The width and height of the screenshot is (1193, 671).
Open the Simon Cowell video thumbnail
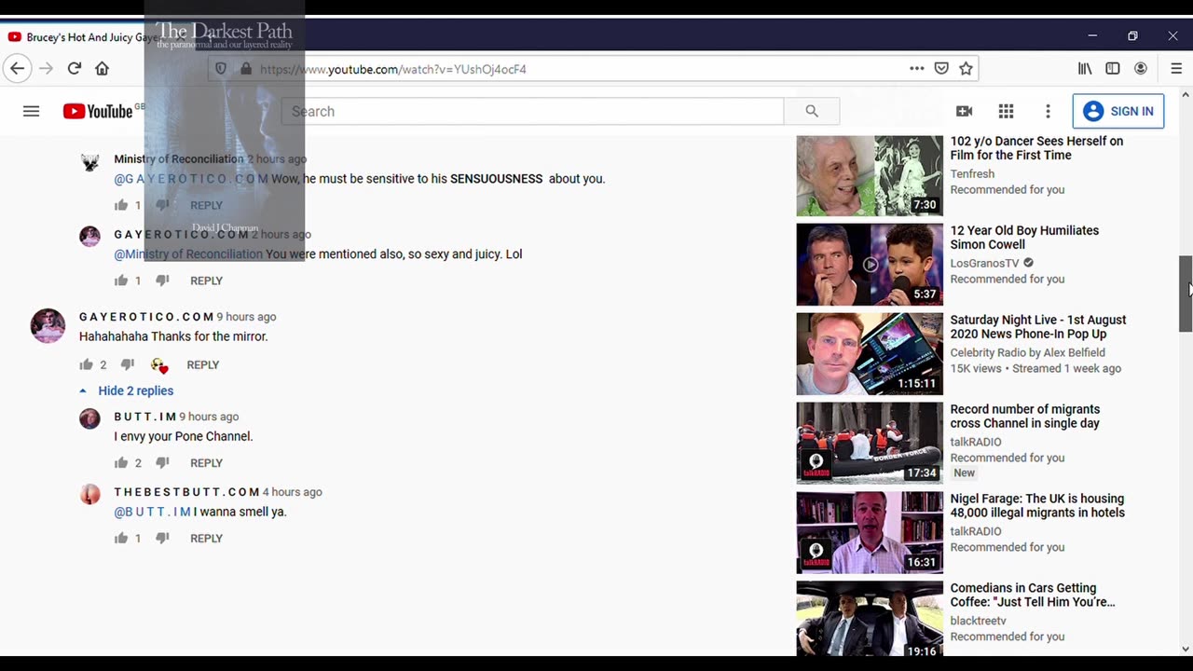point(870,265)
